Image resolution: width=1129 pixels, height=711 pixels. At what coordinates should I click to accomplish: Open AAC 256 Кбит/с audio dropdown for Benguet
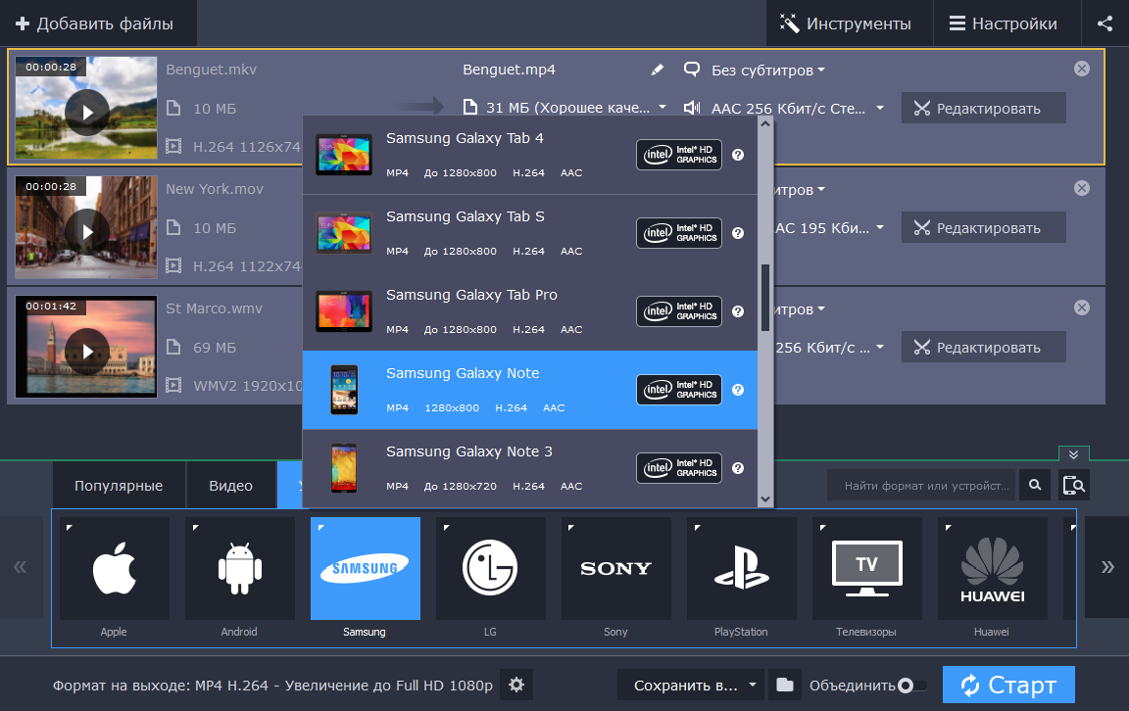tap(798, 109)
